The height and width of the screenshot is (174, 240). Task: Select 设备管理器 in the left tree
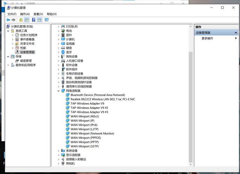pyautogui.click(x=27, y=52)
